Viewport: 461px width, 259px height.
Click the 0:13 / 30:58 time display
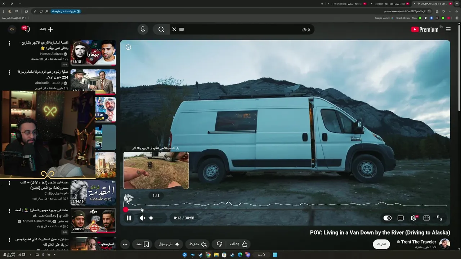point(184,218)
